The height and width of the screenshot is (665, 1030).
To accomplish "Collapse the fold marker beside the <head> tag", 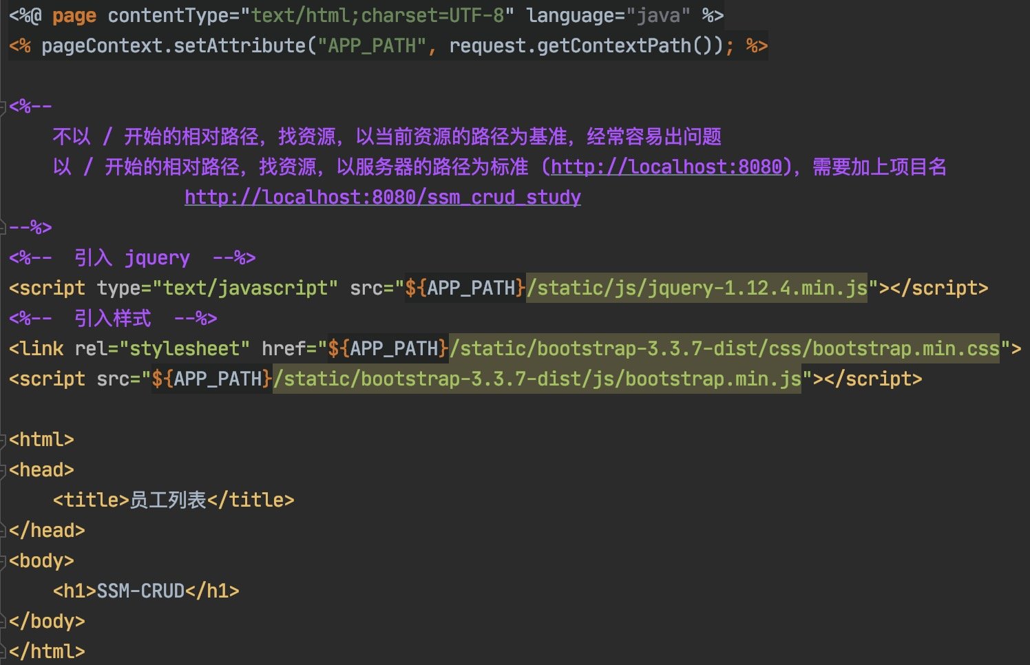I will point(3,470).
